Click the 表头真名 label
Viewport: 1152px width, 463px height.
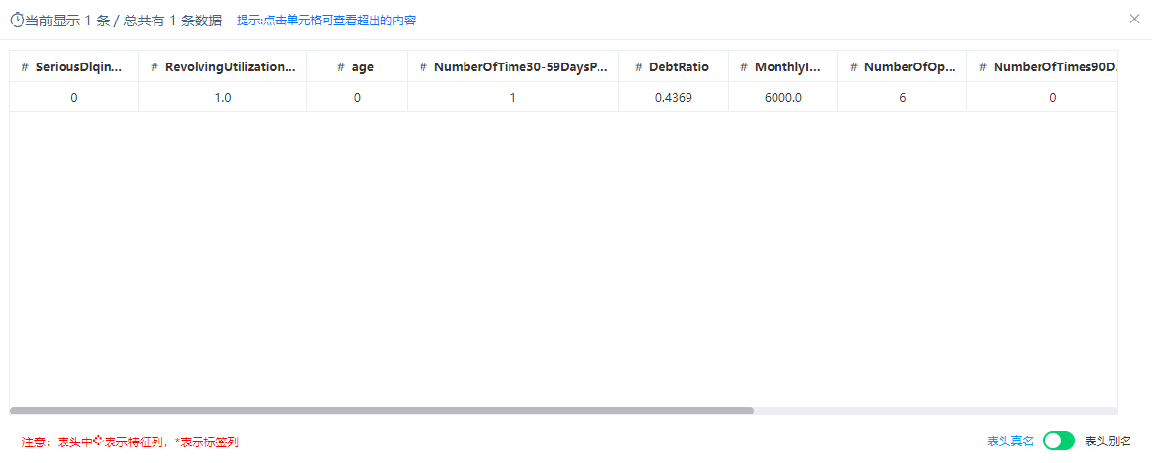point(1010,441)
